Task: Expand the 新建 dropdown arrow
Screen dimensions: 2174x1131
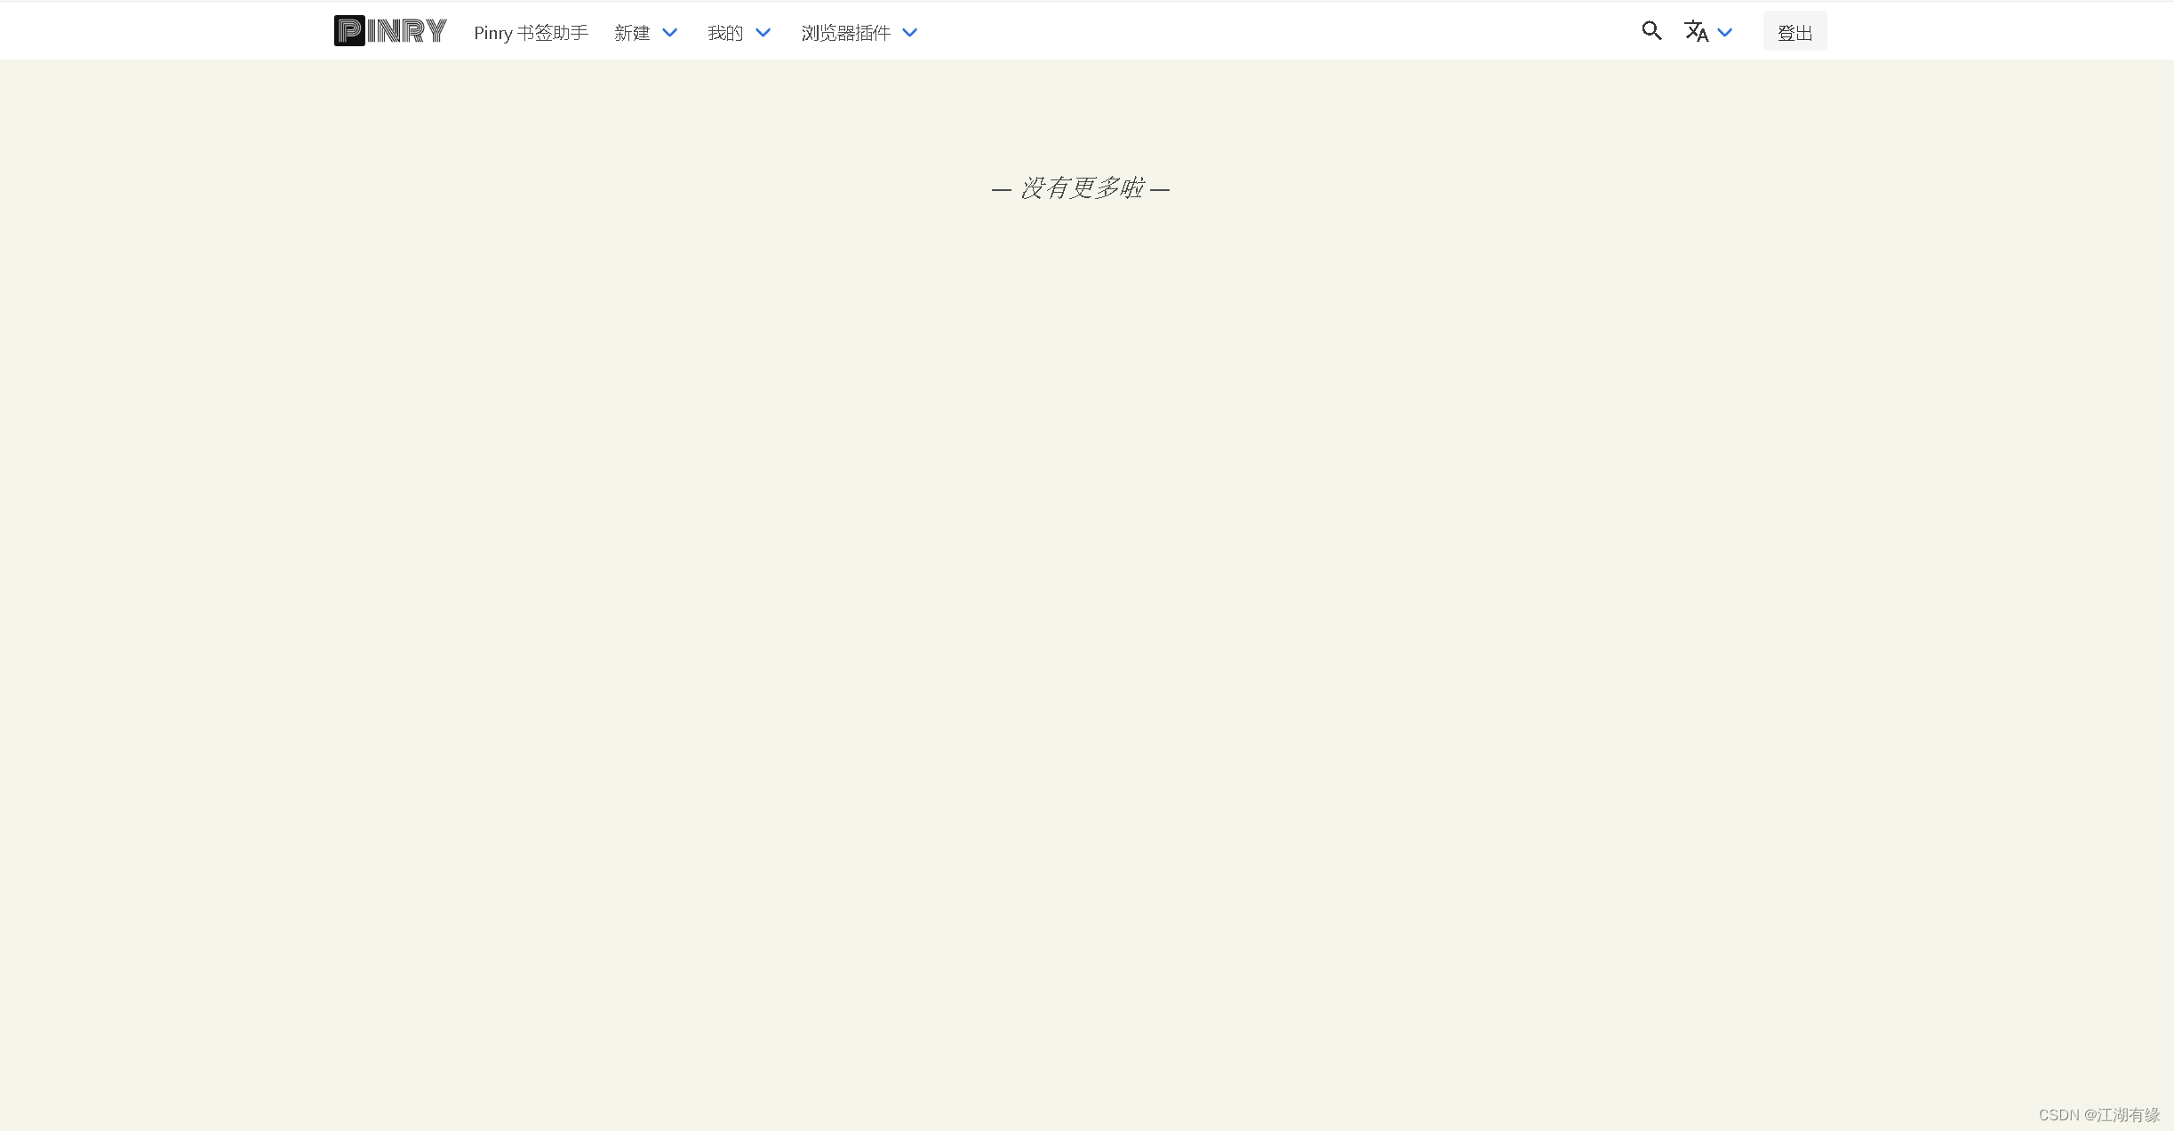Action: [669, 32]
